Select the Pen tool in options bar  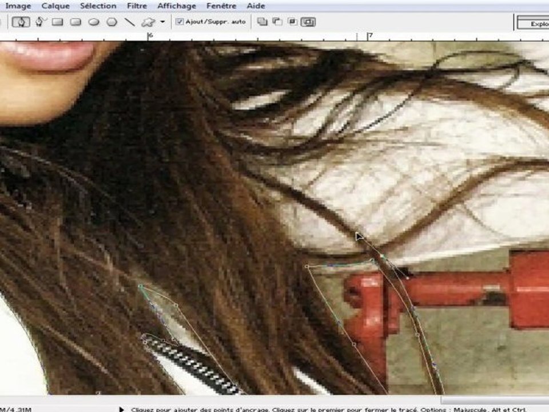coord(21,22)
